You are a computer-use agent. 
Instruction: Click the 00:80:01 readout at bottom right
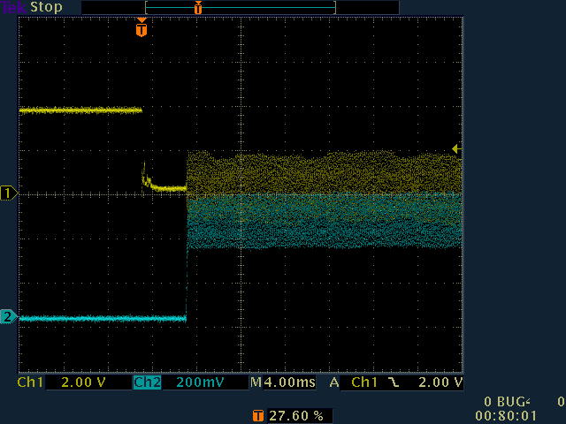tap(506, 414)
